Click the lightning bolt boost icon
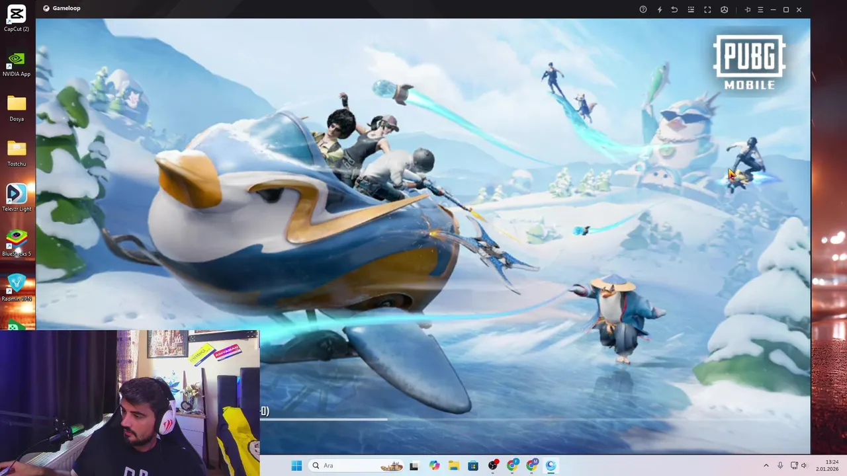This screenshot has height=476, width=847. pos(659,9)
